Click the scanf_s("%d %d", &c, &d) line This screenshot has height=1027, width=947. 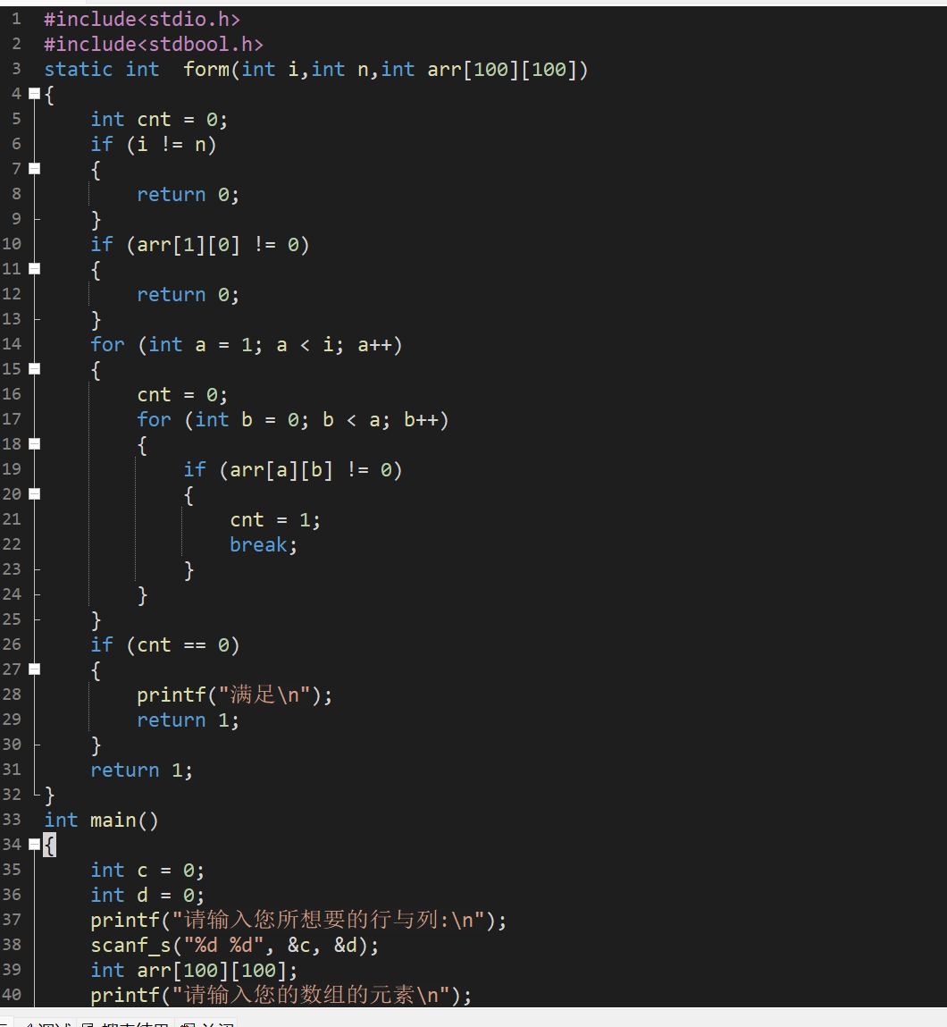click(234, 945)
